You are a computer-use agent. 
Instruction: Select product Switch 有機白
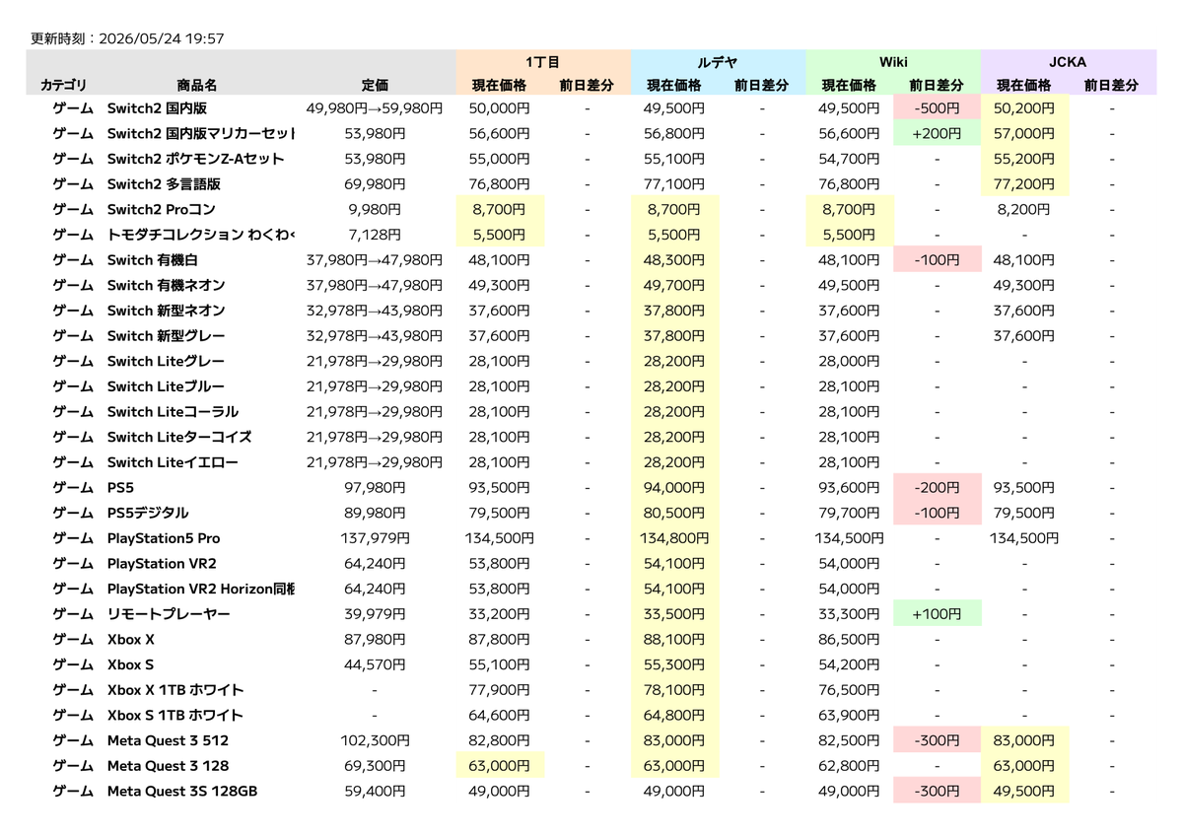[x=153, y=260]
